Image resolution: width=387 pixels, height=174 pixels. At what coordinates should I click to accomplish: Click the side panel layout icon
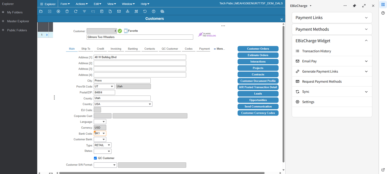pos(383,4)
